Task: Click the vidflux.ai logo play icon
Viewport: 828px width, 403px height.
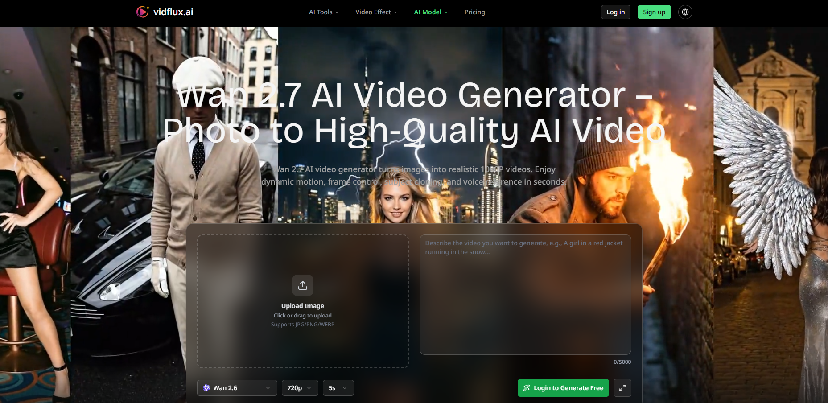Action: coord(142,12)
